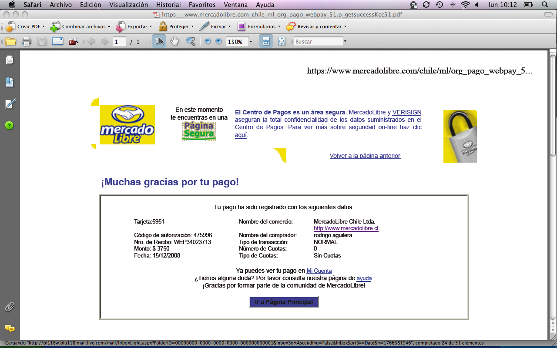Click the sync status menu bar icon
The width and height of the screenshot is (557, 348).
click(x=426, y=5)
